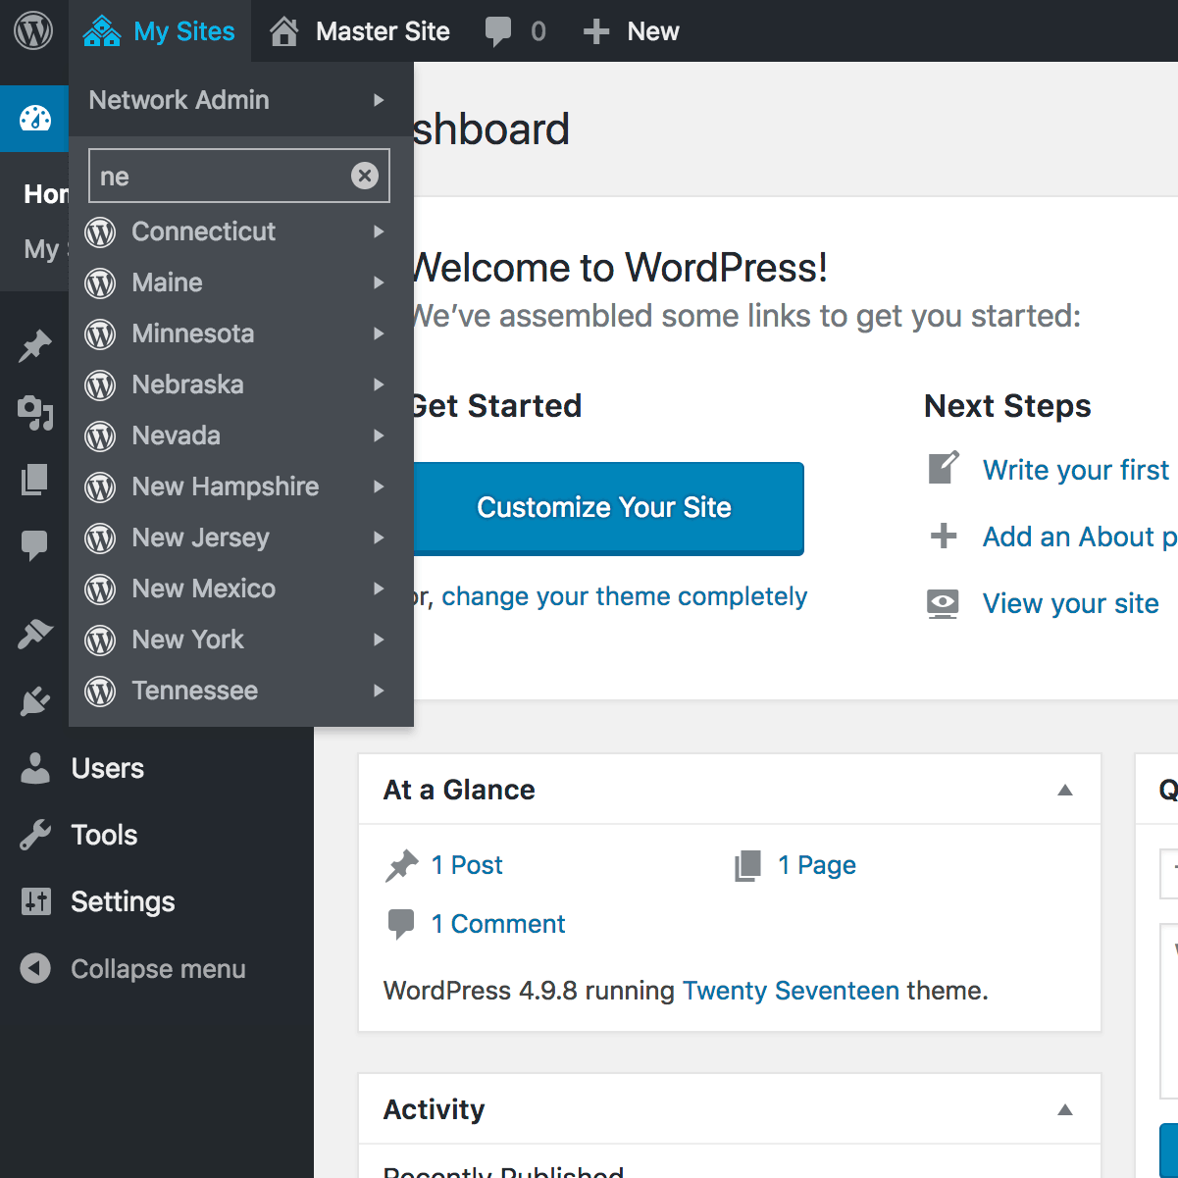
Task: Clear the site filter text
Action: [x=365, y=176]
